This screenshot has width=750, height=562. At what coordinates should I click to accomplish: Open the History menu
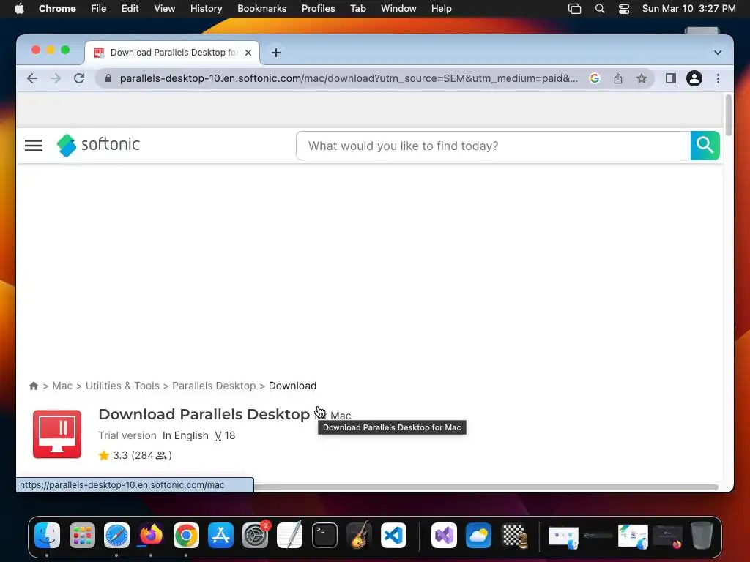pos(206,9)
